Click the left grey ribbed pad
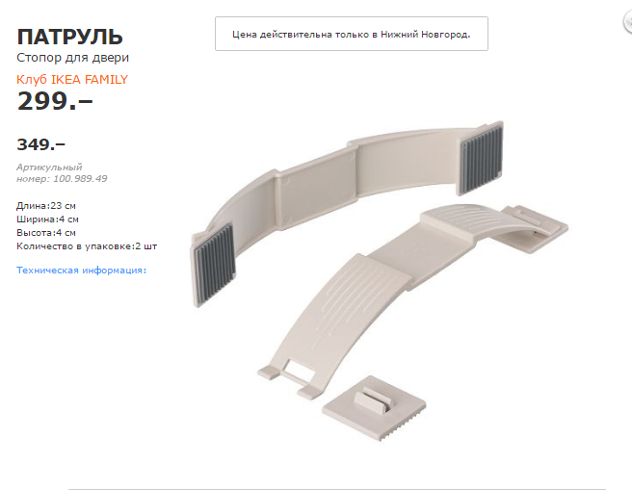The height and width of the screenshot is (490, 632). [214, 265]
